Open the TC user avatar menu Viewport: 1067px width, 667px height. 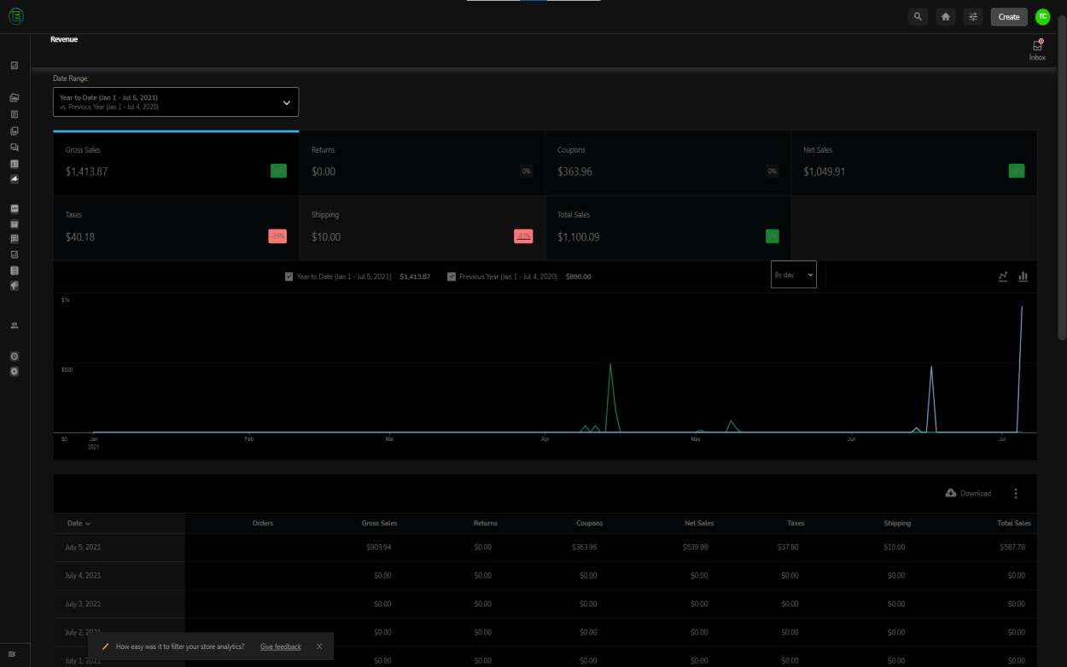click(x=1042, y=16)
